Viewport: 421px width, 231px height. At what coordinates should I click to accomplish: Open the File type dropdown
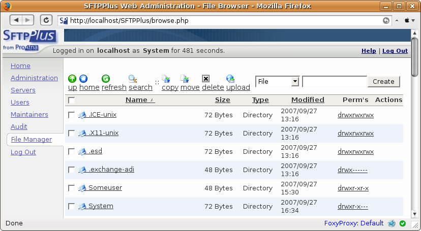pyautogui.click(x=277, y=81)
